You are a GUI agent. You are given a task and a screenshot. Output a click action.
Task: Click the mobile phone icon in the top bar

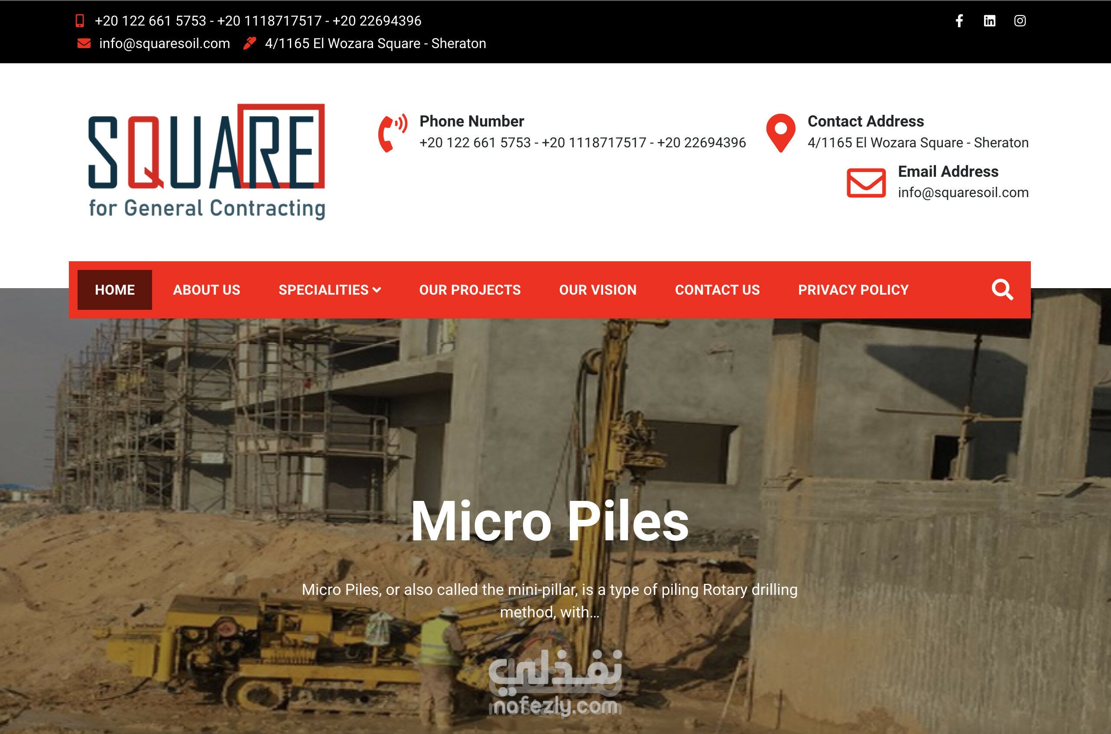pyautogui.click(x=81, y=21)
